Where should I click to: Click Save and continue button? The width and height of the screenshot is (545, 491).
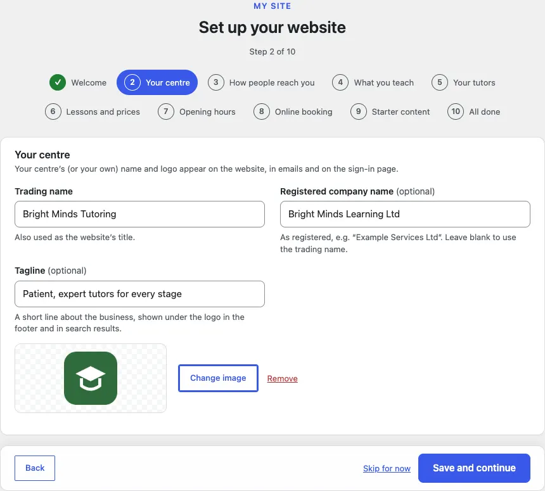click(x=474, y=468)
